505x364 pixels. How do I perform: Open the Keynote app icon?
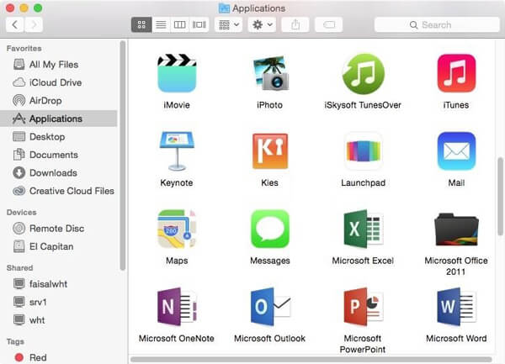click(x=177, y=151)
